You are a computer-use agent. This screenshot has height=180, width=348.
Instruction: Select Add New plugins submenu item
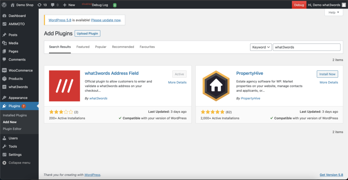point(10,122)
